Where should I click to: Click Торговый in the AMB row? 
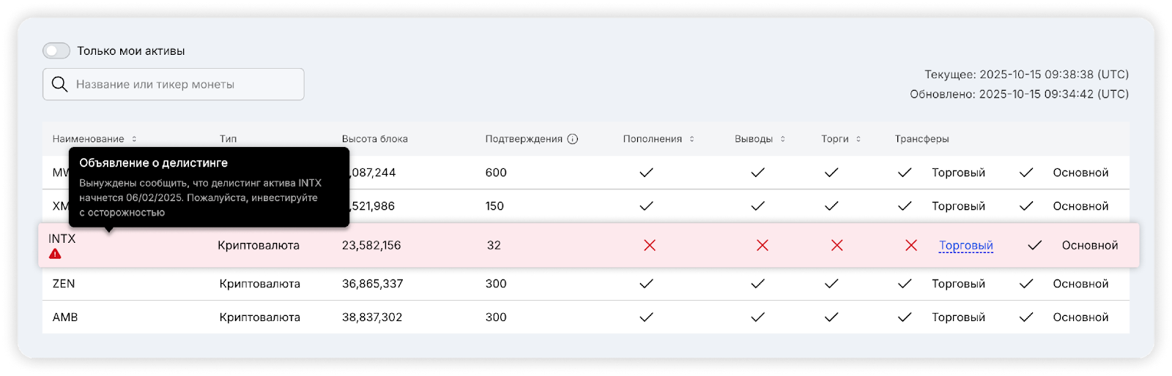(958, 317)
